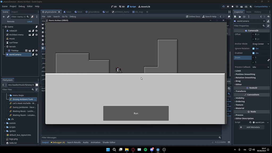
Task: Open the Compatibility renderer dropdown
Action: pos(261,6)
